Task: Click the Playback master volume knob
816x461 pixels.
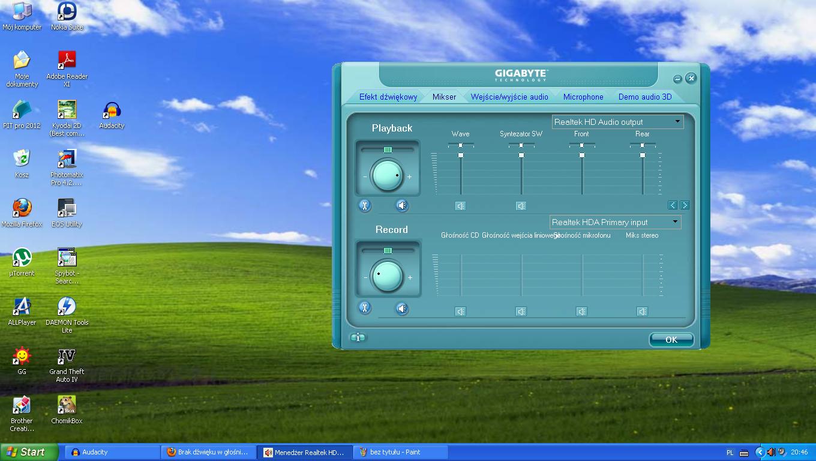Action: click(x=387, y=175)
